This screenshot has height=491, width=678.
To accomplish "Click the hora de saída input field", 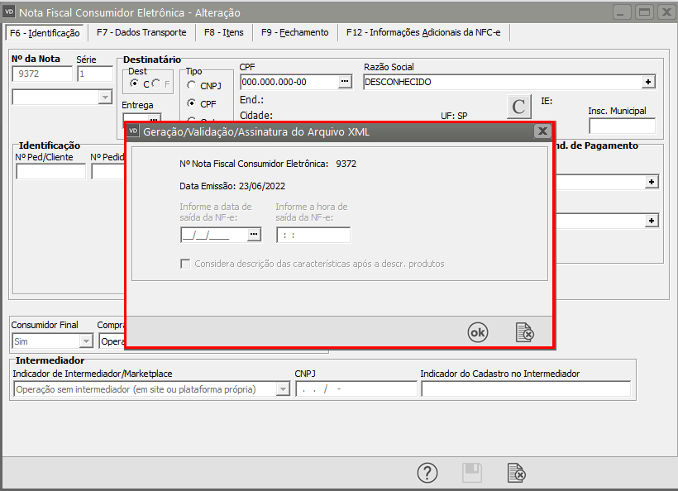I will (313, 235).
